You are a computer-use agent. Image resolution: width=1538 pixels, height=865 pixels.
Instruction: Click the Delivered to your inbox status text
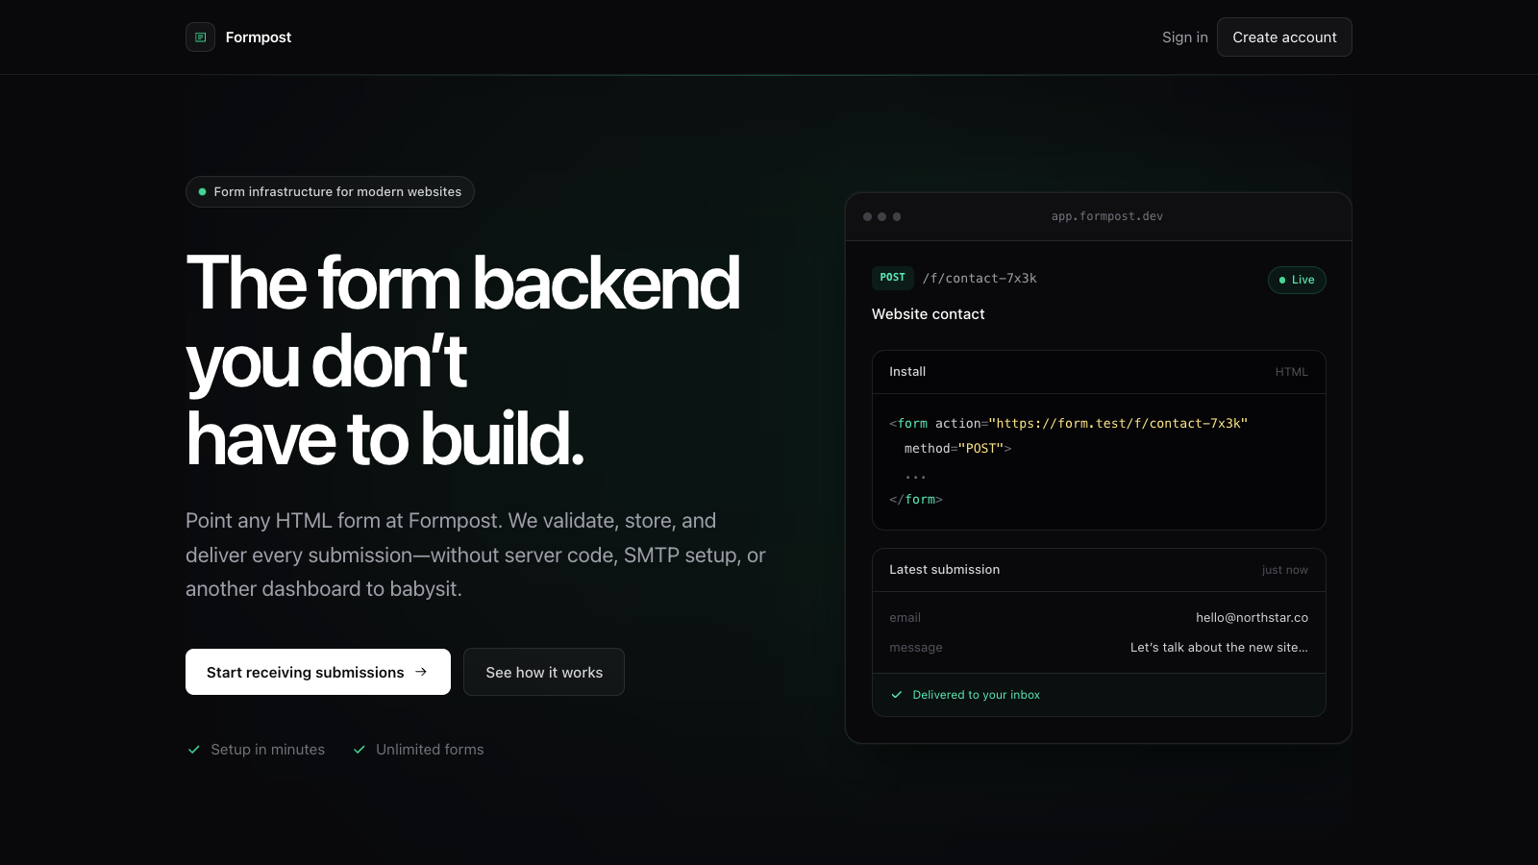tap(977, 695)
